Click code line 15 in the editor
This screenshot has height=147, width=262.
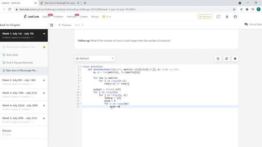[x=160, y=107]
